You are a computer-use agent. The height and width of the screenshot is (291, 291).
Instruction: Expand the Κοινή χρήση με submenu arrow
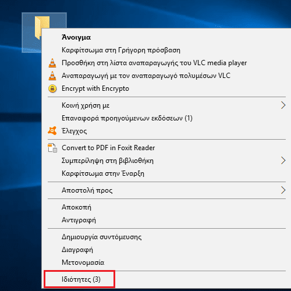(283, 105)
